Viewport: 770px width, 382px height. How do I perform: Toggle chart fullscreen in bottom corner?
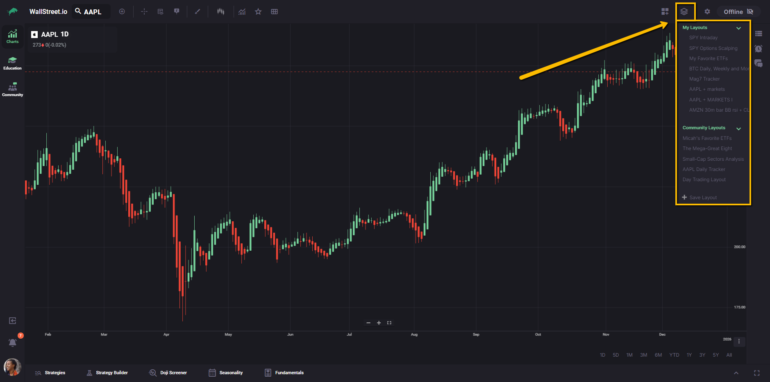(x=756, y=373)
